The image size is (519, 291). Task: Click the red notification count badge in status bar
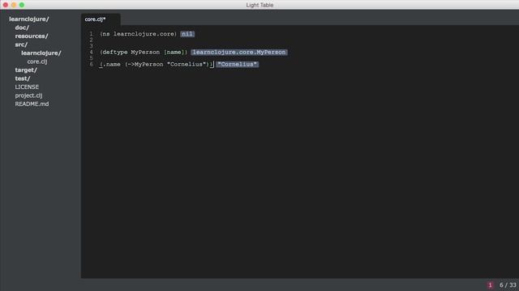(490, 285)
